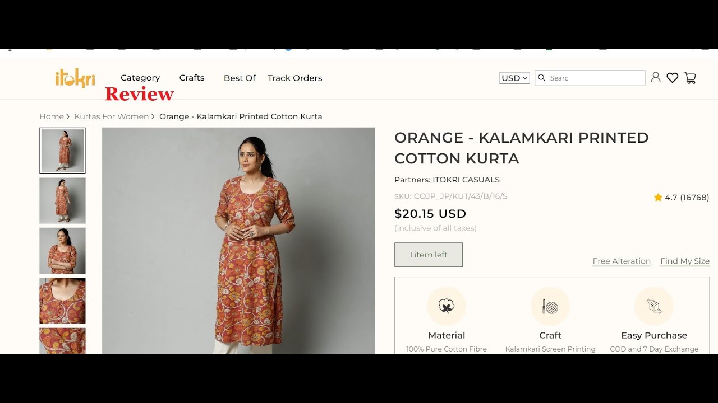Click the yellow rating star

tap(658, 198)
